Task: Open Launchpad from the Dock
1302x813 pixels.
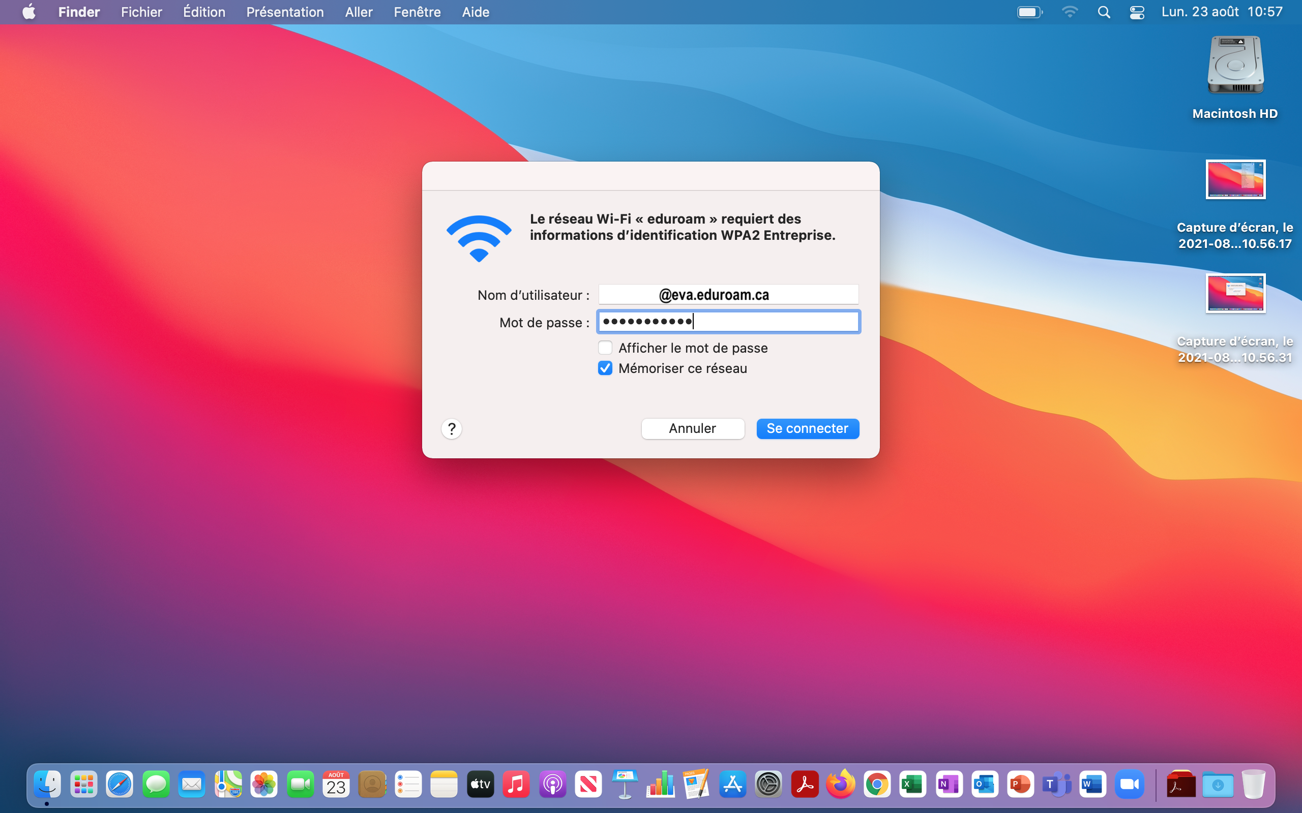Action: pyautogui.click(x=83, y=785)
